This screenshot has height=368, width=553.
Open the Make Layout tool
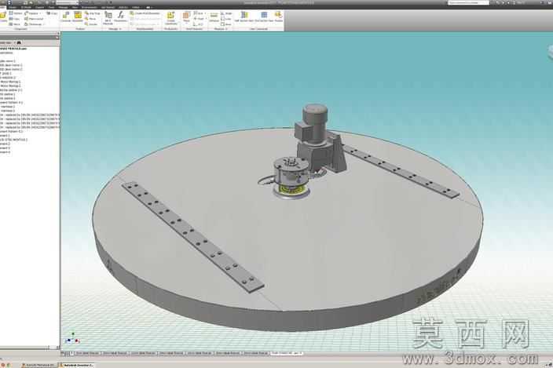[35, 19]
